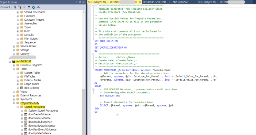Select the External Resources tree item

pos(31,95)
